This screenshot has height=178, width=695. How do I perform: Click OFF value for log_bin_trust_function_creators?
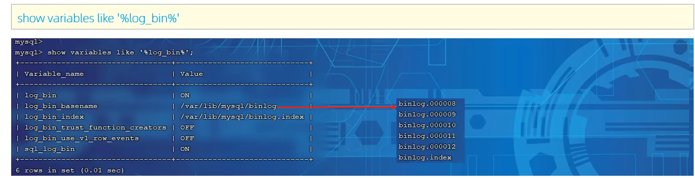coord(187,127)
